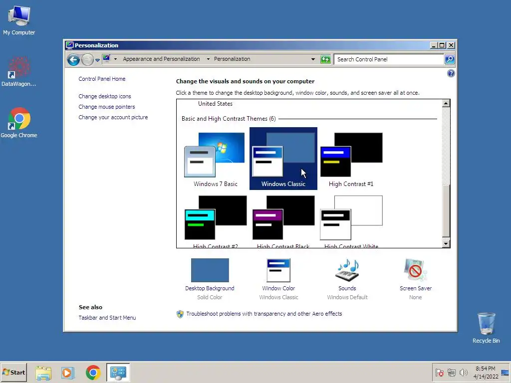The height and width of the screenshot is (383, 511).
Task: Click the theme list scroll up arrow
Action: click(x=446, y=104)
